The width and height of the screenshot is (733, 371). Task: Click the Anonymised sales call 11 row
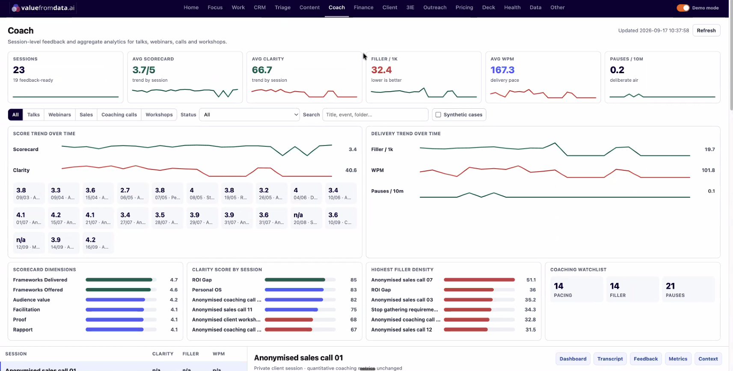pos(274,310)
